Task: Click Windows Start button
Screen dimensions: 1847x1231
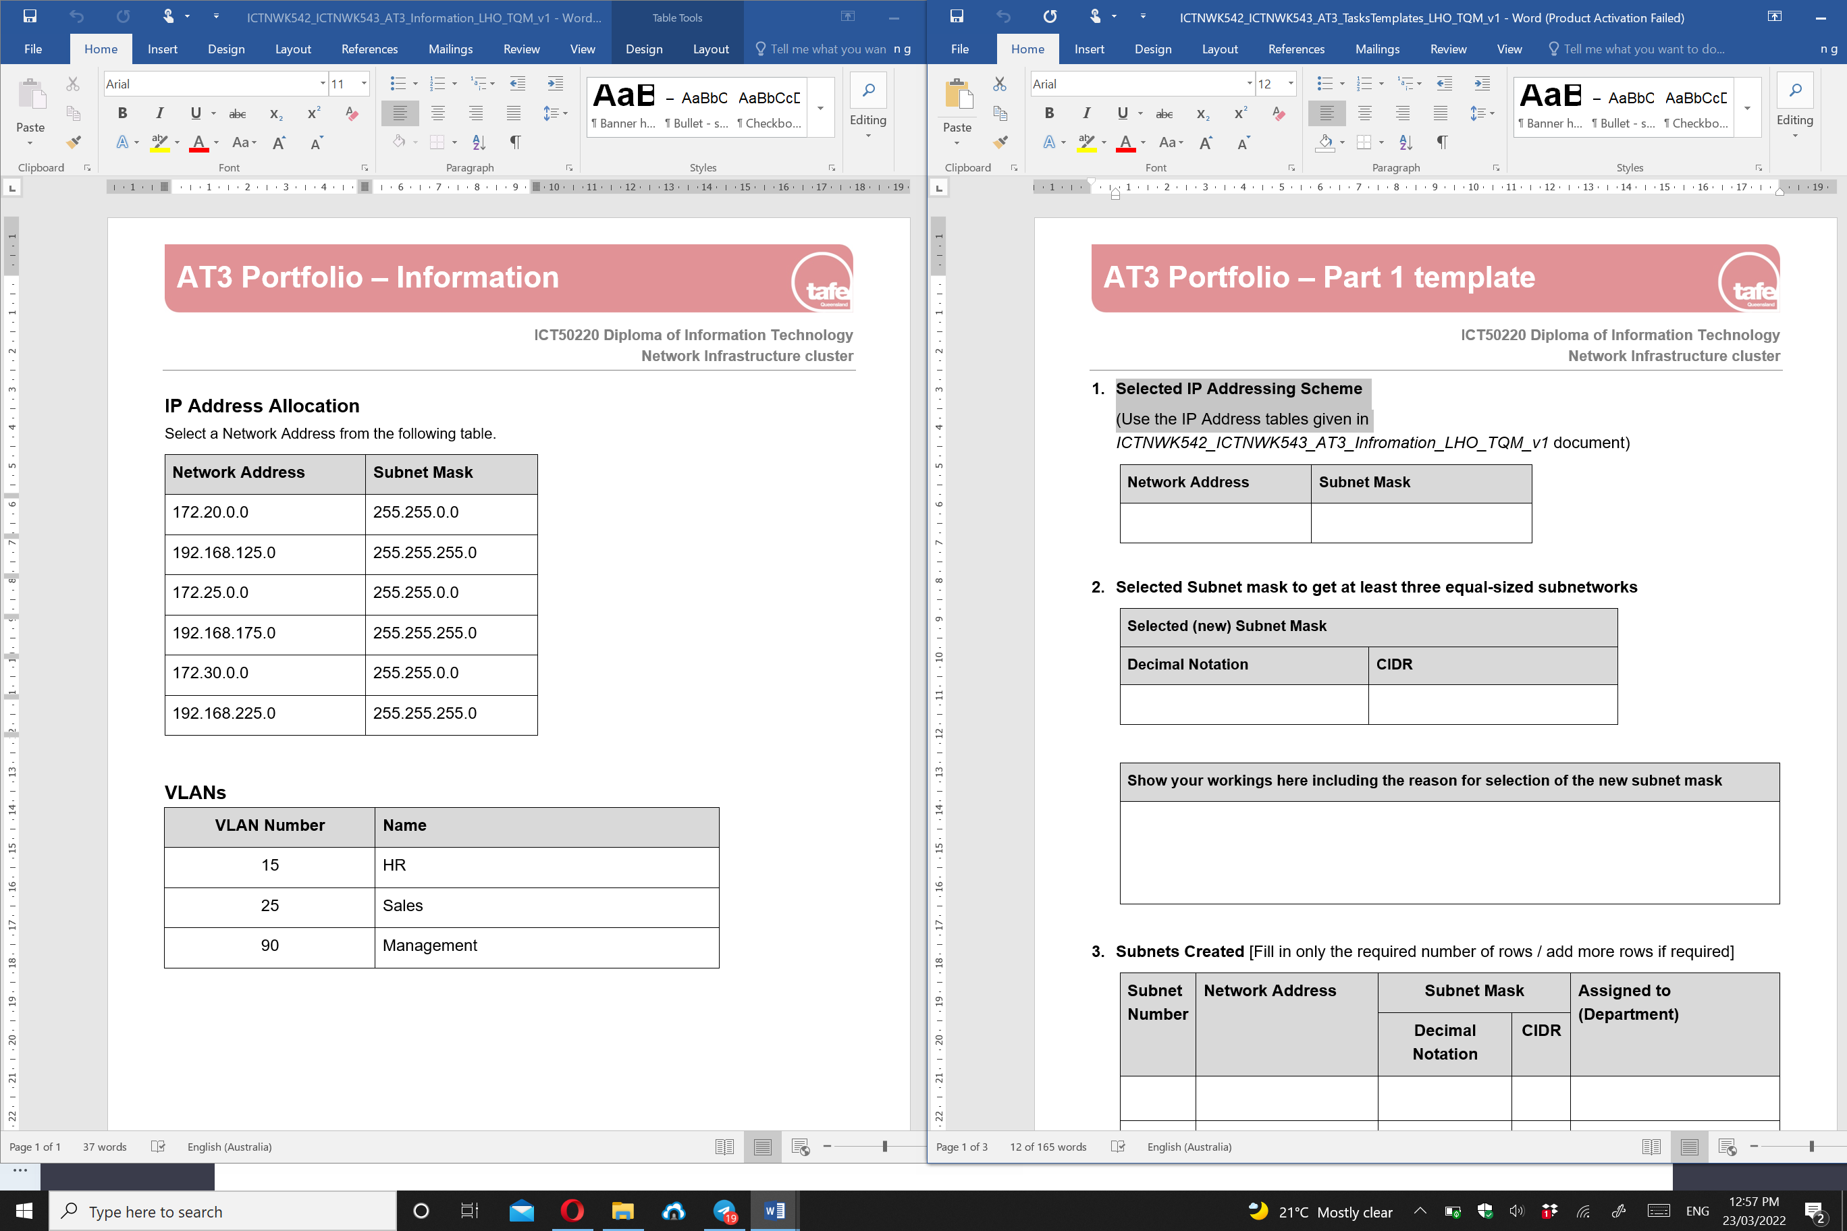Action: (x=24, y=1211)
